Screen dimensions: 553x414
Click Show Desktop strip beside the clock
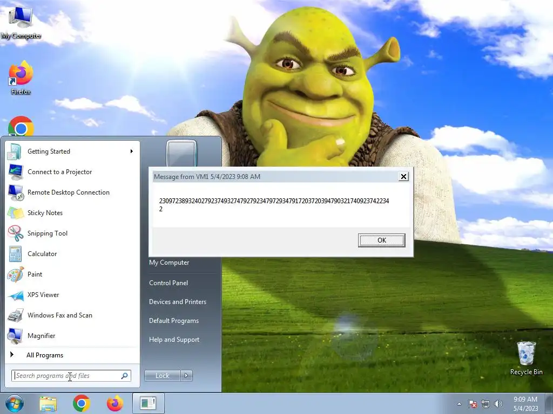click(549, 403)
